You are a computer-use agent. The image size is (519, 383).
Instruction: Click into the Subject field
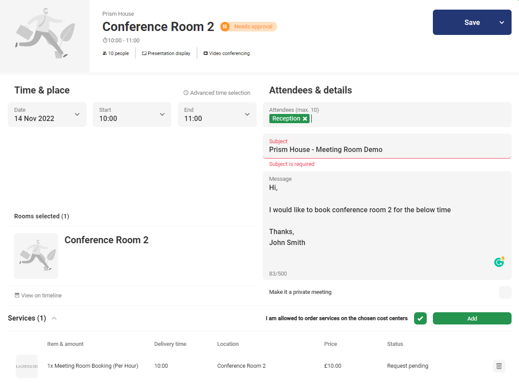tap(387, 150)
